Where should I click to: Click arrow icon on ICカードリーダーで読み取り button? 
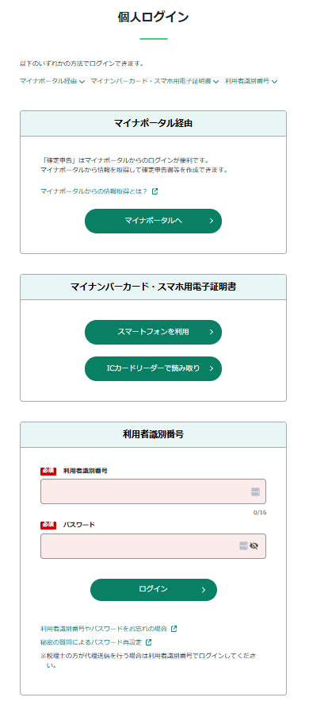pyautogui.click(x=212, y=368)
